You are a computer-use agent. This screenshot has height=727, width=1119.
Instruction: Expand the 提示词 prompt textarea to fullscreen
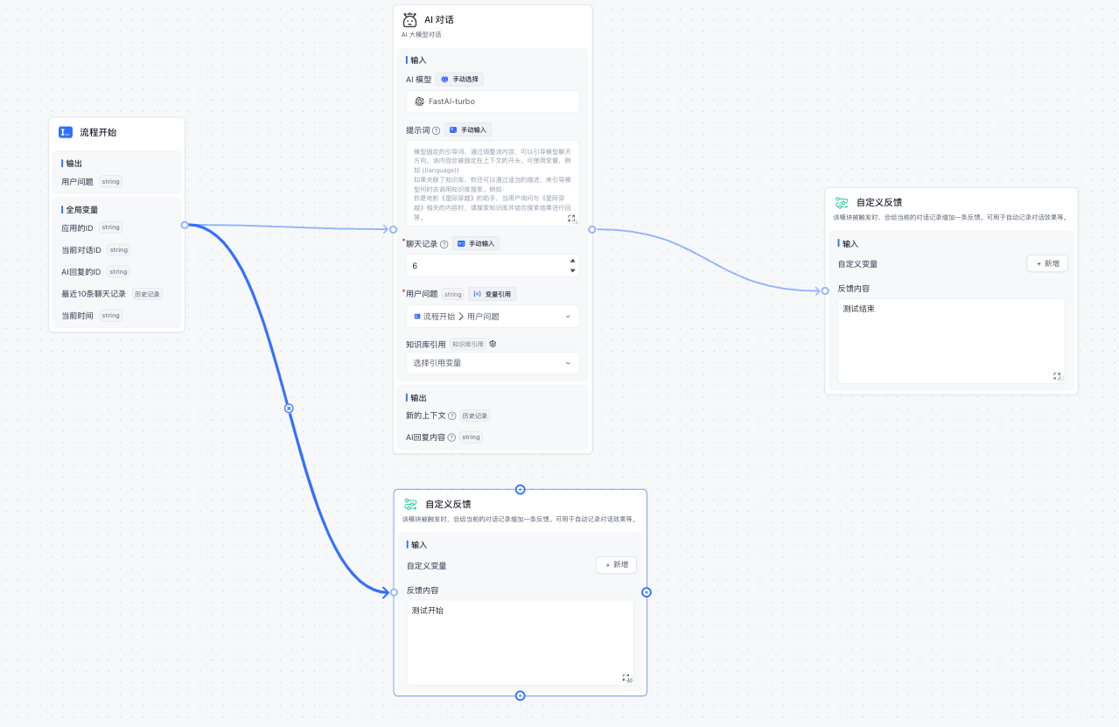click(571, 218)
